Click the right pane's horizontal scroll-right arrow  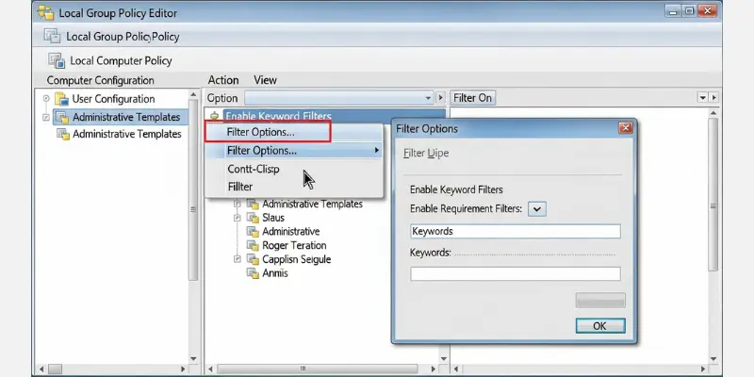coord(702,369)
